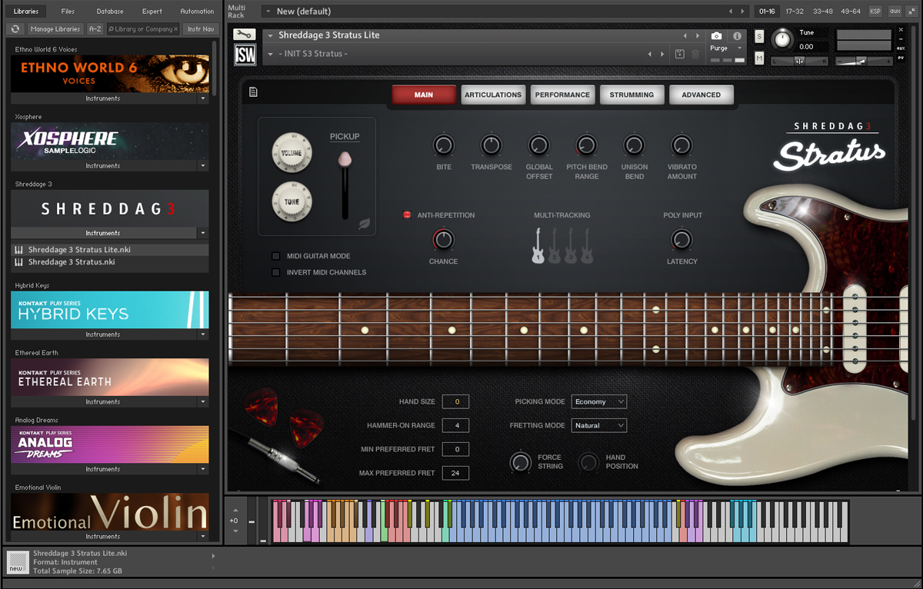
Task: Collapse Shreddage 3 Instruments dropdown
Action: [204, 233]
